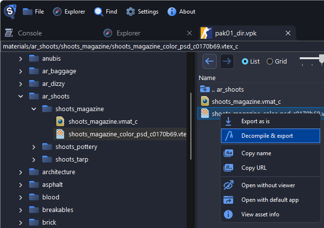Viewport: 324px width, 228px height.
Task: Go forward with the right arrow button
Action: (x=227, y=61)
